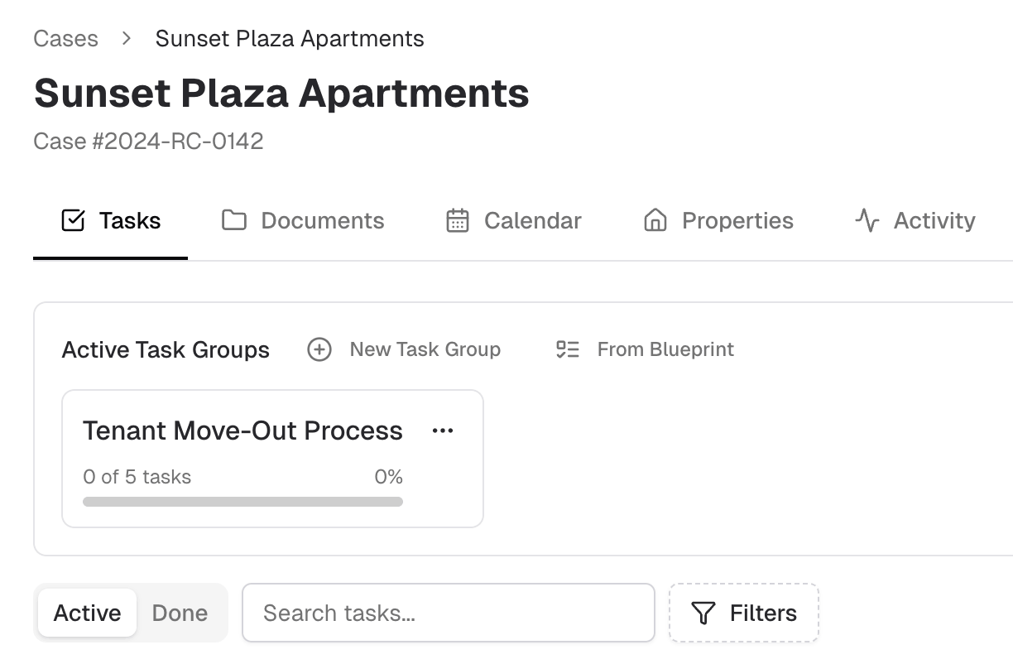Go to the Cases breadcrumb link
The image size is (1013, 664).
pyautogui.click(x=65, y=38)
